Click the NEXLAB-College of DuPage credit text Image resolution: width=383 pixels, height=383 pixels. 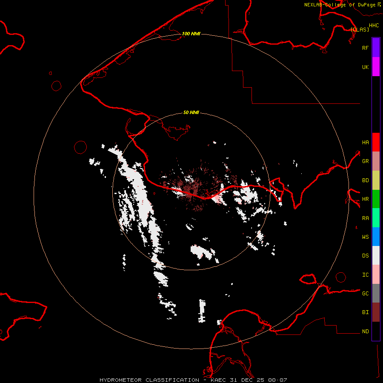(x=340, y=5)
